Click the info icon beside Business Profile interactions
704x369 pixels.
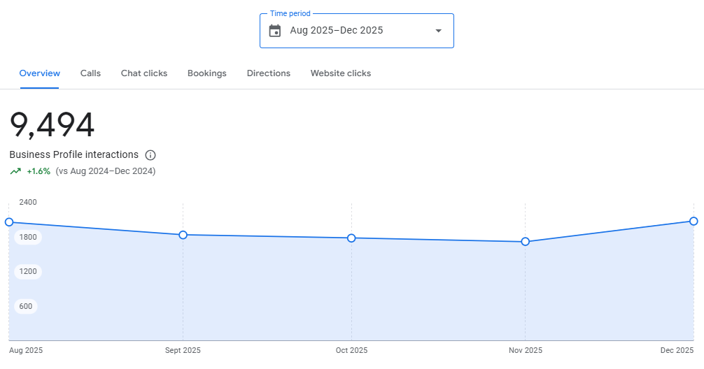click(150, 155)
